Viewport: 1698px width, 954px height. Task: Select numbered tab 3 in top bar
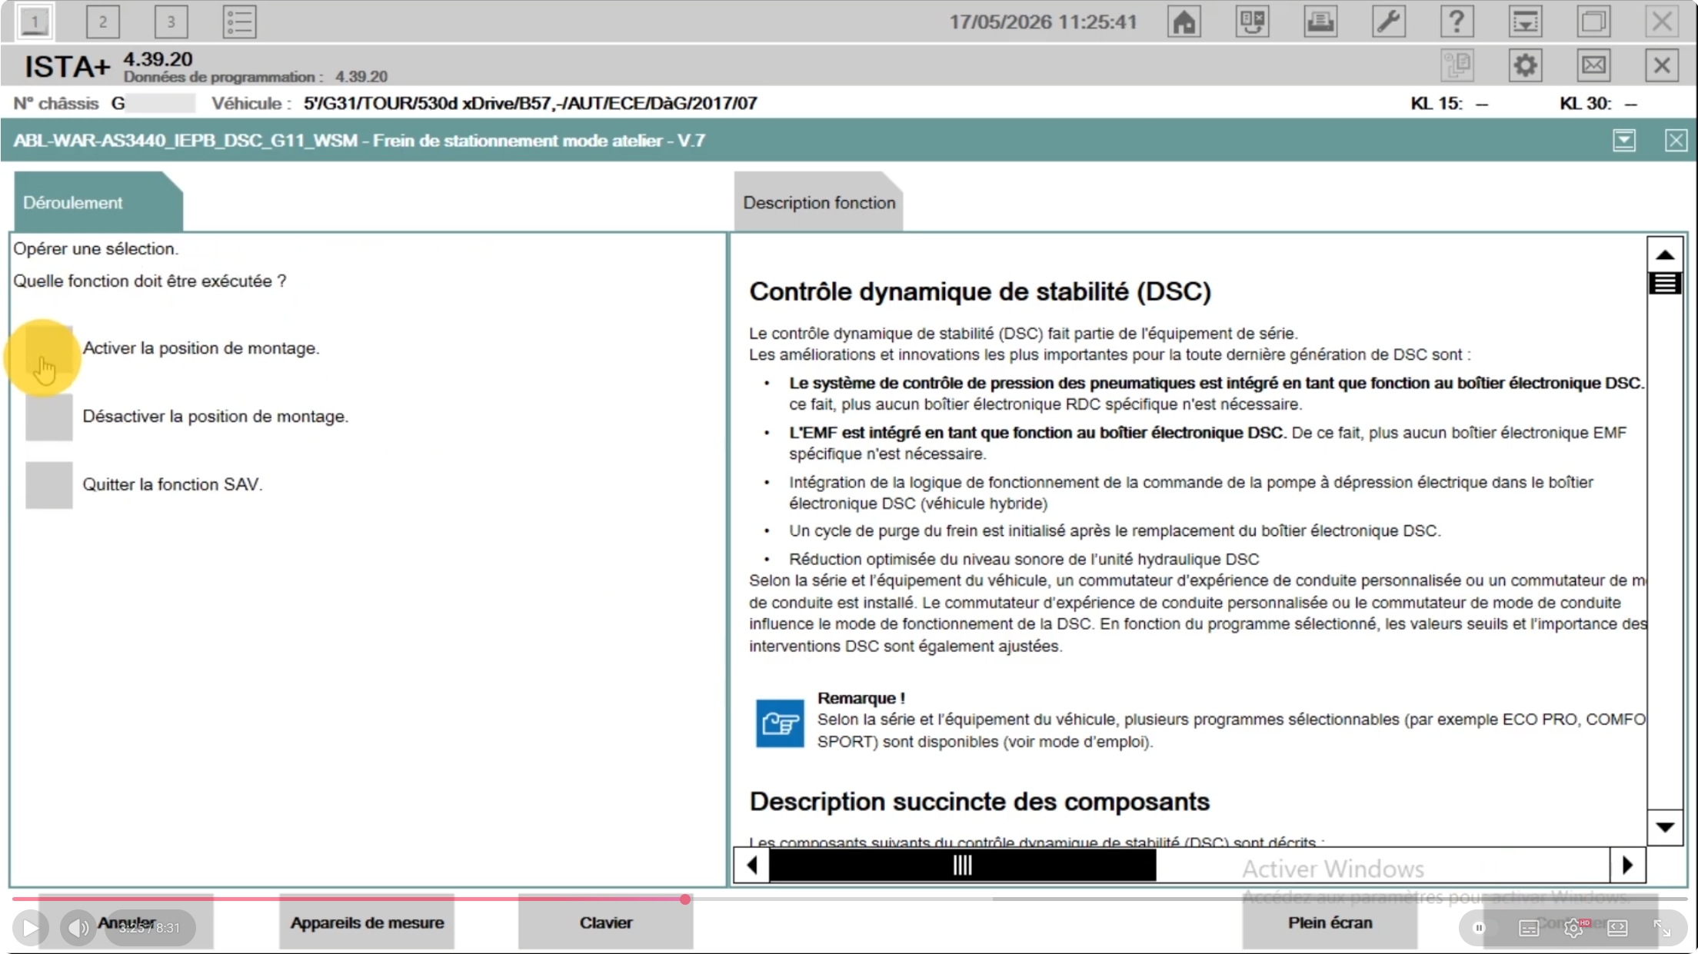pyautogui.click(x=171, y=22)
